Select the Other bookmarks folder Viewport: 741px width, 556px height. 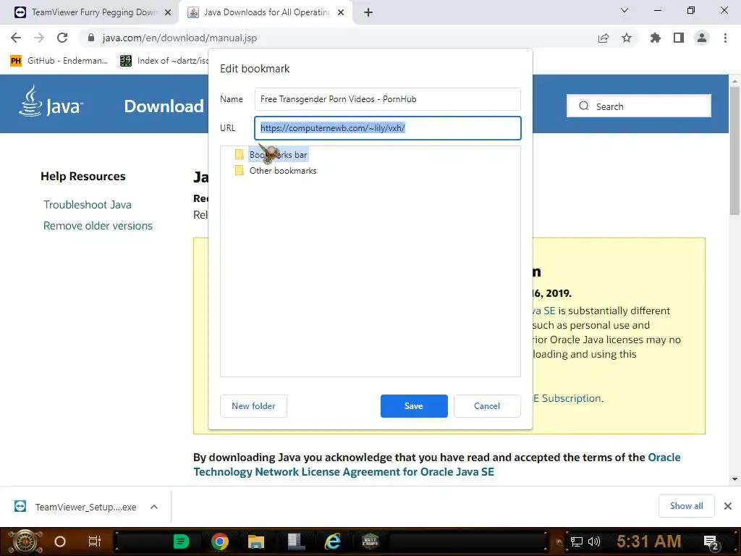tap(276, 171)
